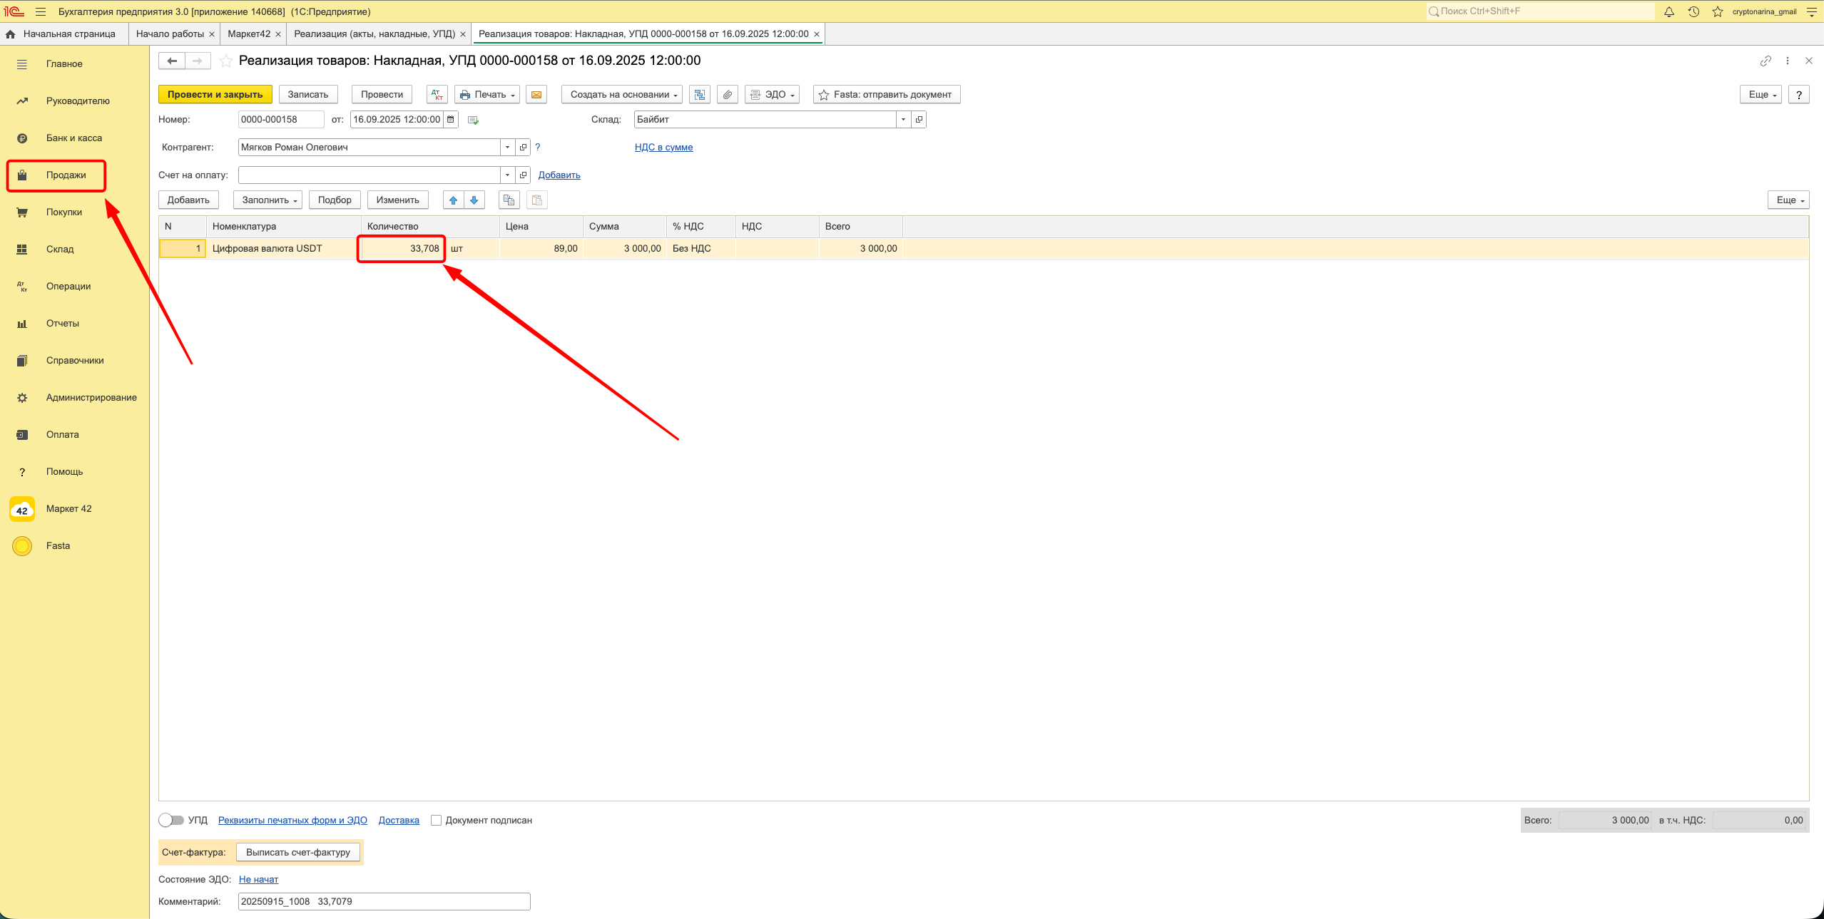Screen dimensions: 1824x919
Task: Expand the Склад Байбит dropdown arrow
Action: tap(903, 120)
